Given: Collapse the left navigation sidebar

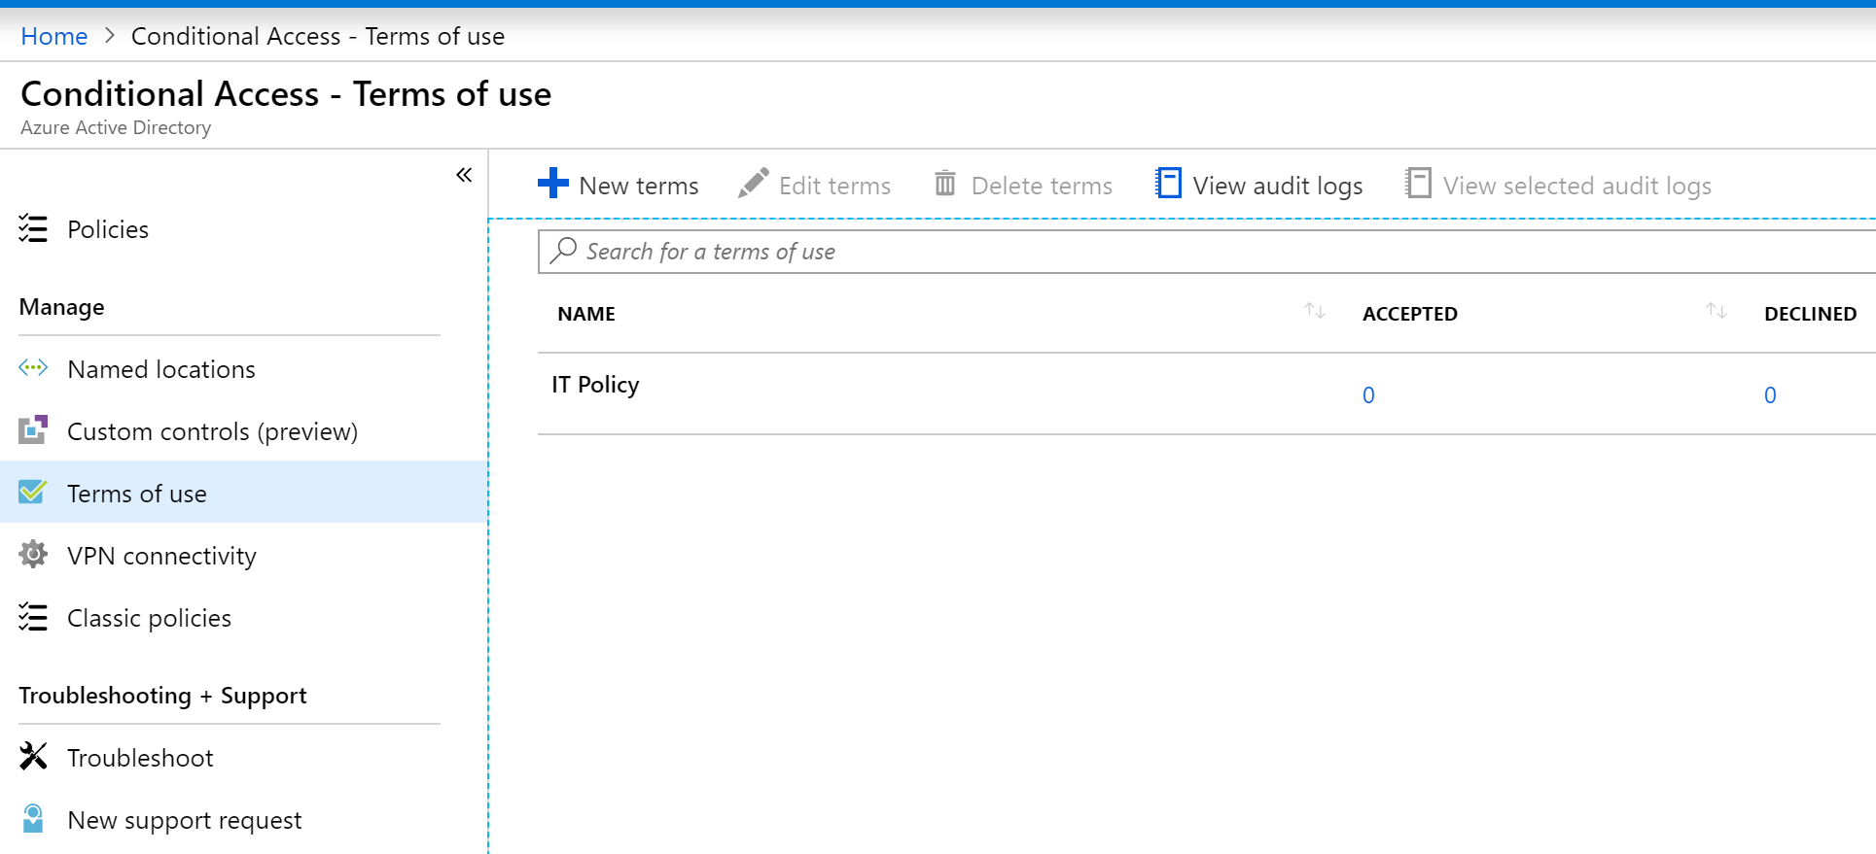Looking at the screenshot, I should [x=464, y=175].
